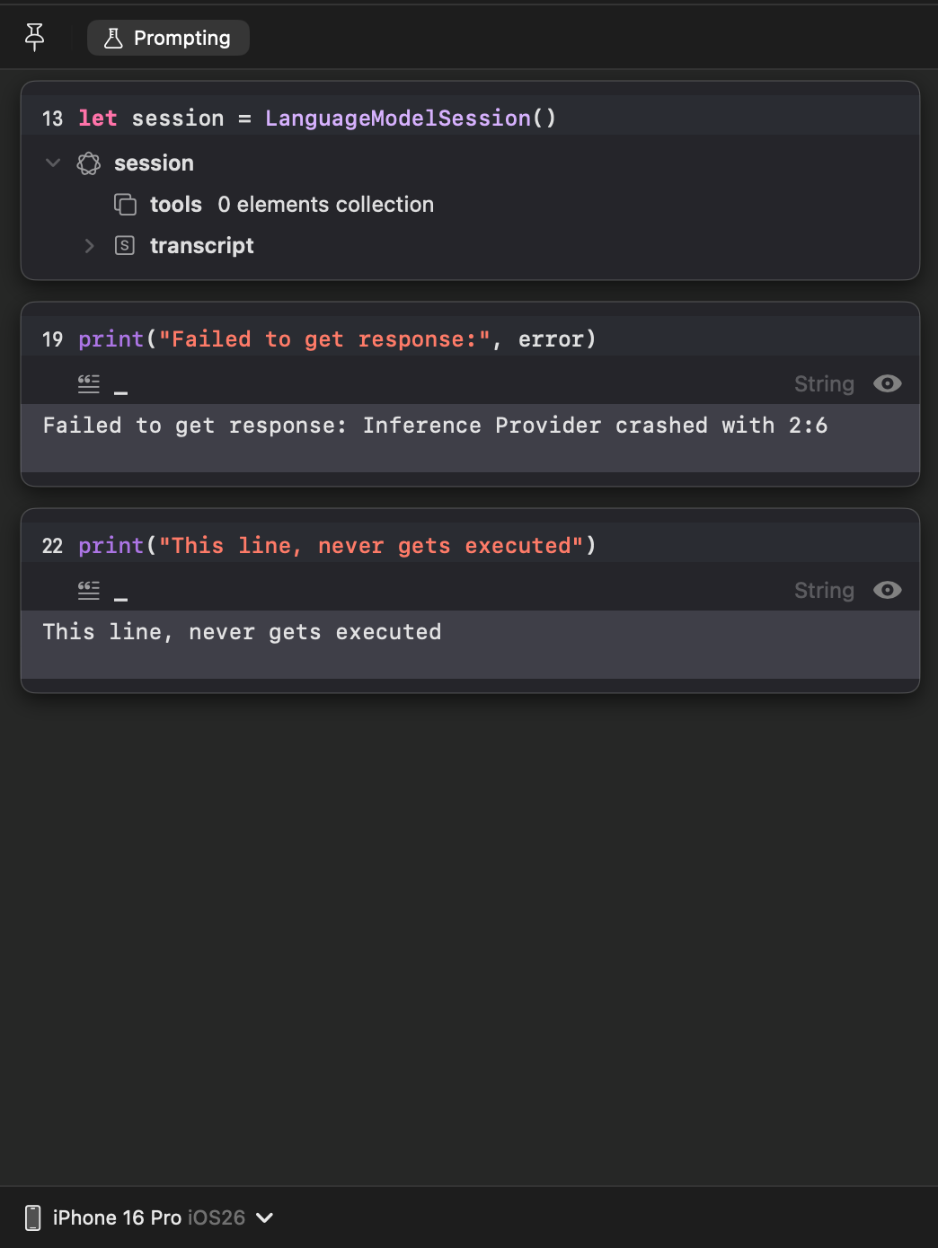The width and height of the screenshot is (938, 1248).
Task: Click the print statement on line 22
Action: (337, 546)
